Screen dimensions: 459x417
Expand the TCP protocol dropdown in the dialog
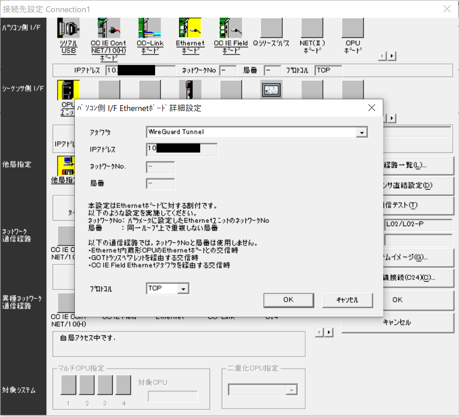point(183,289)
